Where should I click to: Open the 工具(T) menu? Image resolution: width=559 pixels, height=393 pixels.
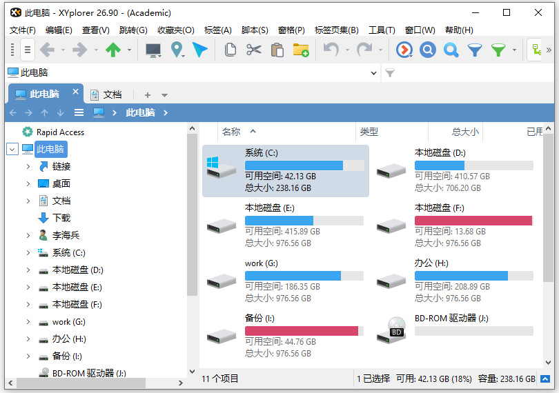[x=382, y=30]
